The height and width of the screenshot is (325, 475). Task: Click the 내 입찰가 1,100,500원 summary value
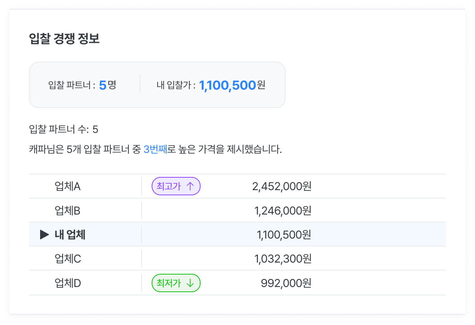[x=232, y=85]
